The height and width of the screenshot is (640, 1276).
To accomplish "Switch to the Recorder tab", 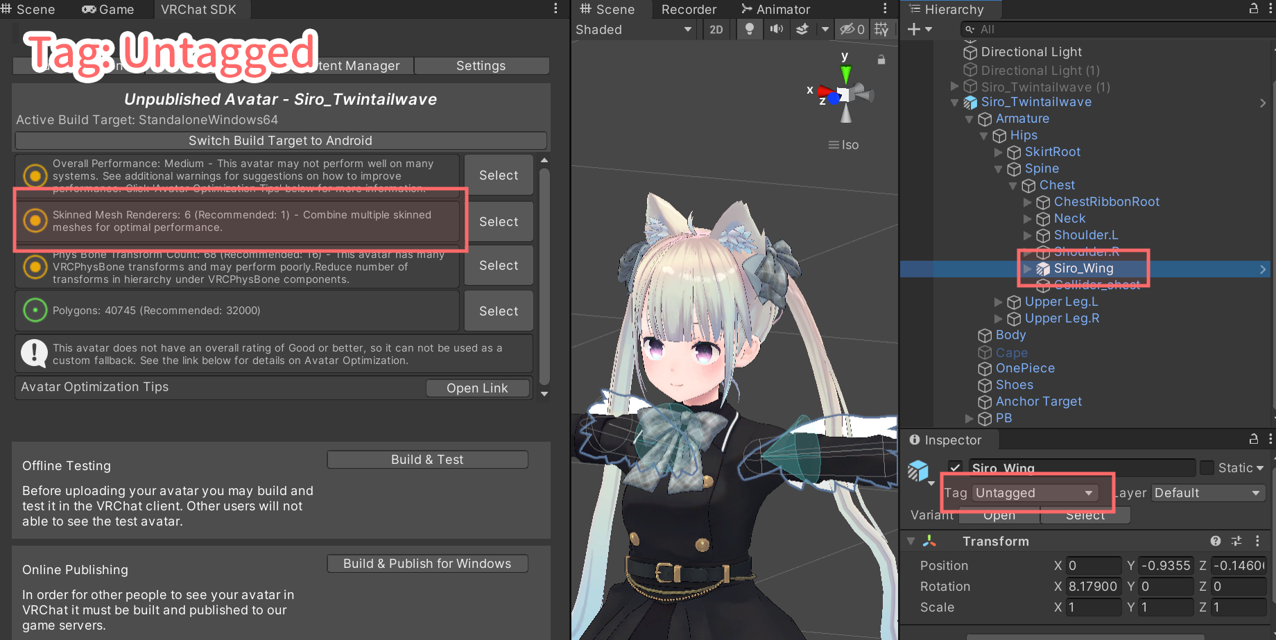I will tap(689, 10).
